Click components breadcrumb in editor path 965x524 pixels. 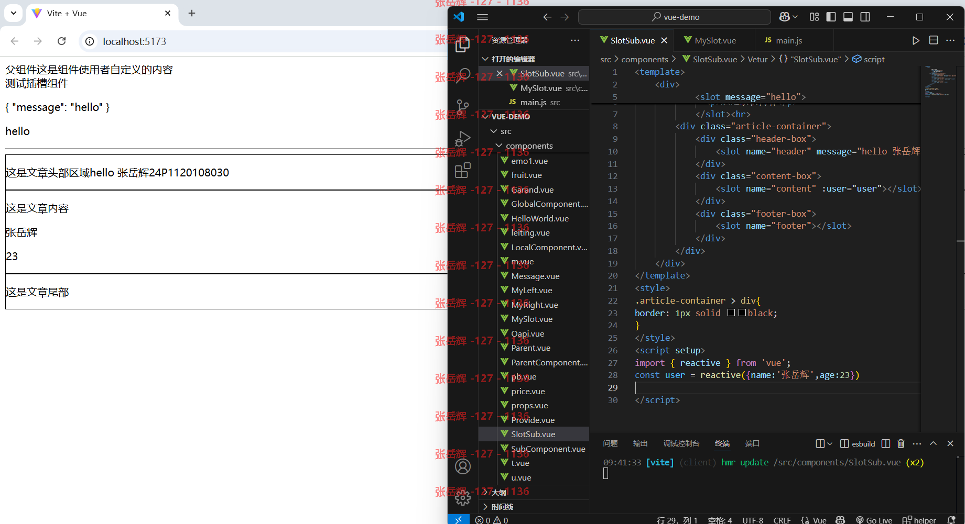click(645, 59)
